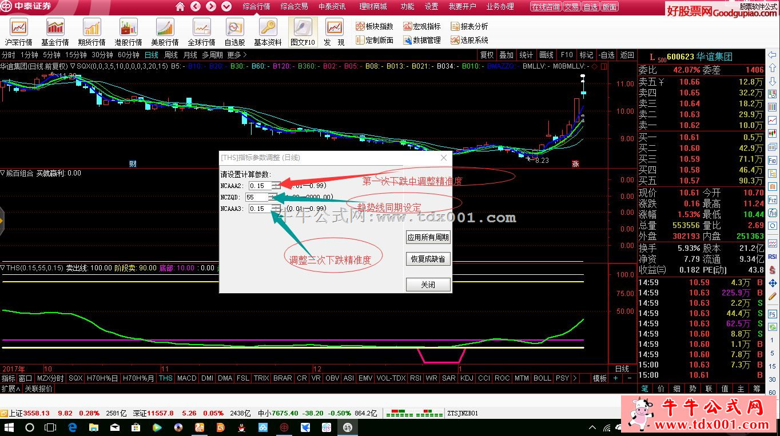Open the 中泰资讯 menu
The image size is (780, 436).
[x=332, y=7]
